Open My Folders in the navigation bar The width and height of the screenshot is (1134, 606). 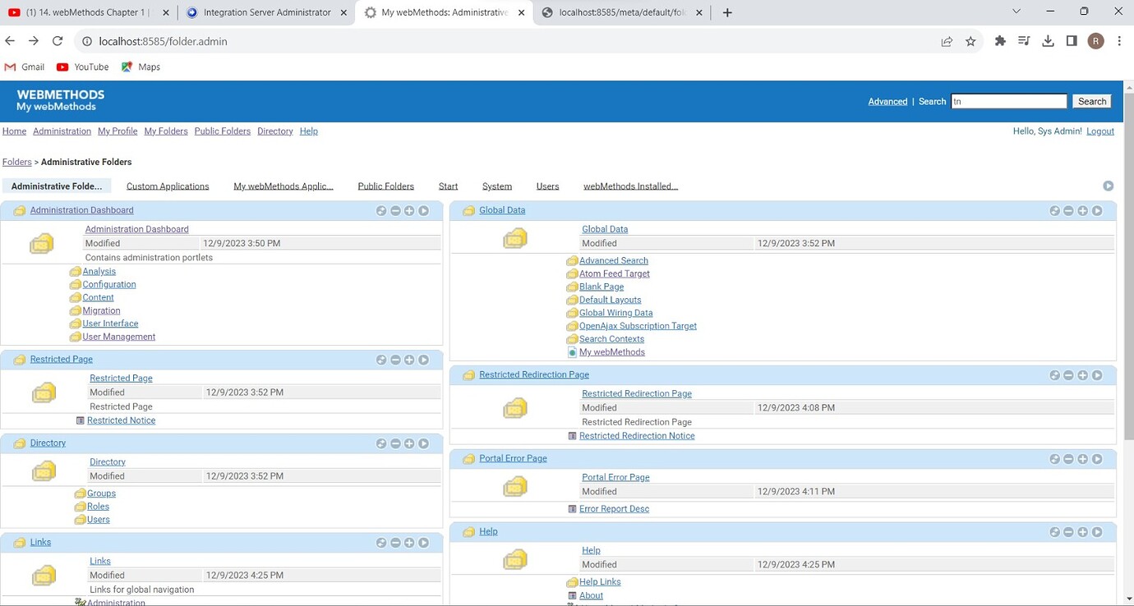(x=166, y=131)
